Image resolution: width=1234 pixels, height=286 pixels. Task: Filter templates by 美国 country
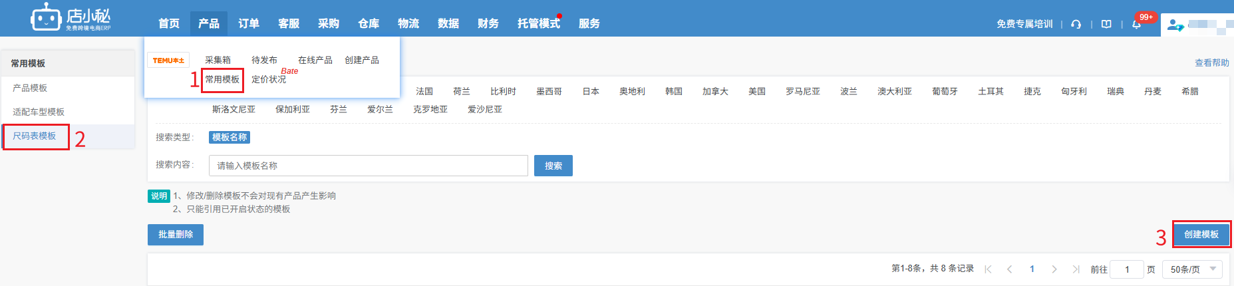pyautogui.click(x=757, y=91)
